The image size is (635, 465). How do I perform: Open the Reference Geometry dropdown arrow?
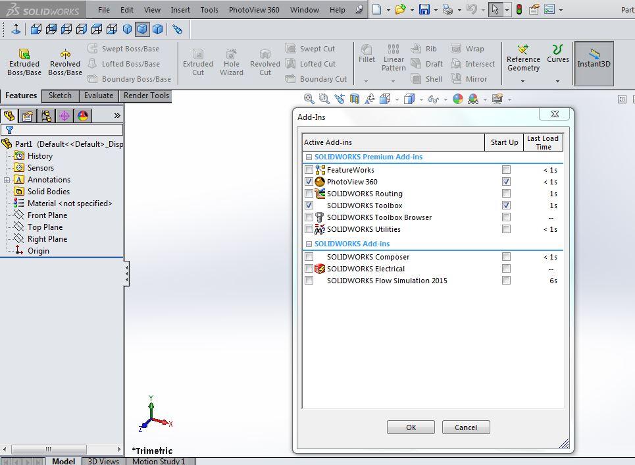pos(522,81)
